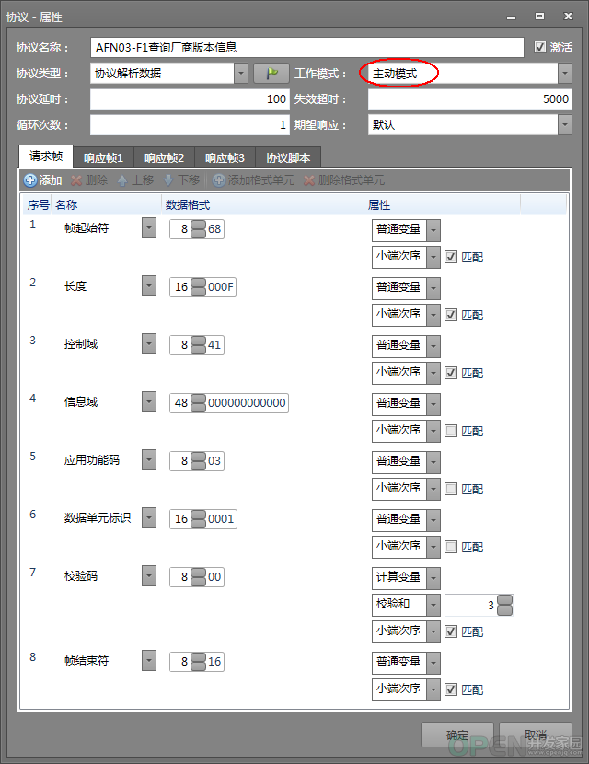Click the spinner on 校验码 bit width
This screenshot has width=589, height=764.
click(198, 577)
